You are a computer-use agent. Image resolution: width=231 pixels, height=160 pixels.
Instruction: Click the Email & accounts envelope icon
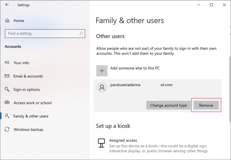coord(7,76)
